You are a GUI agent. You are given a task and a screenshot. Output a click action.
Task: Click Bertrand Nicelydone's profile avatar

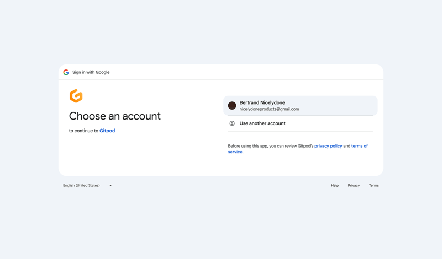232,106
